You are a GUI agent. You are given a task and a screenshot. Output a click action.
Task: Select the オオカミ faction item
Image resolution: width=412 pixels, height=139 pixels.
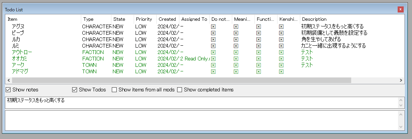(x=19, y=59)
